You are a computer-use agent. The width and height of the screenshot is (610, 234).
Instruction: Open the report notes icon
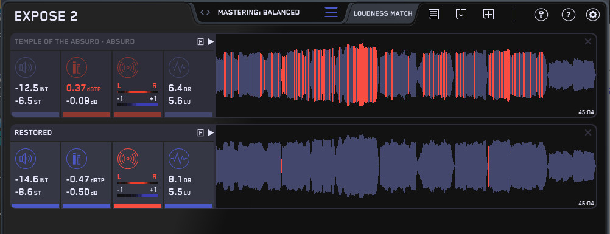tap(434, 15)
